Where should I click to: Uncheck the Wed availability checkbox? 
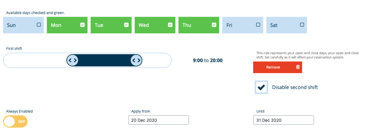pos(170,25)
